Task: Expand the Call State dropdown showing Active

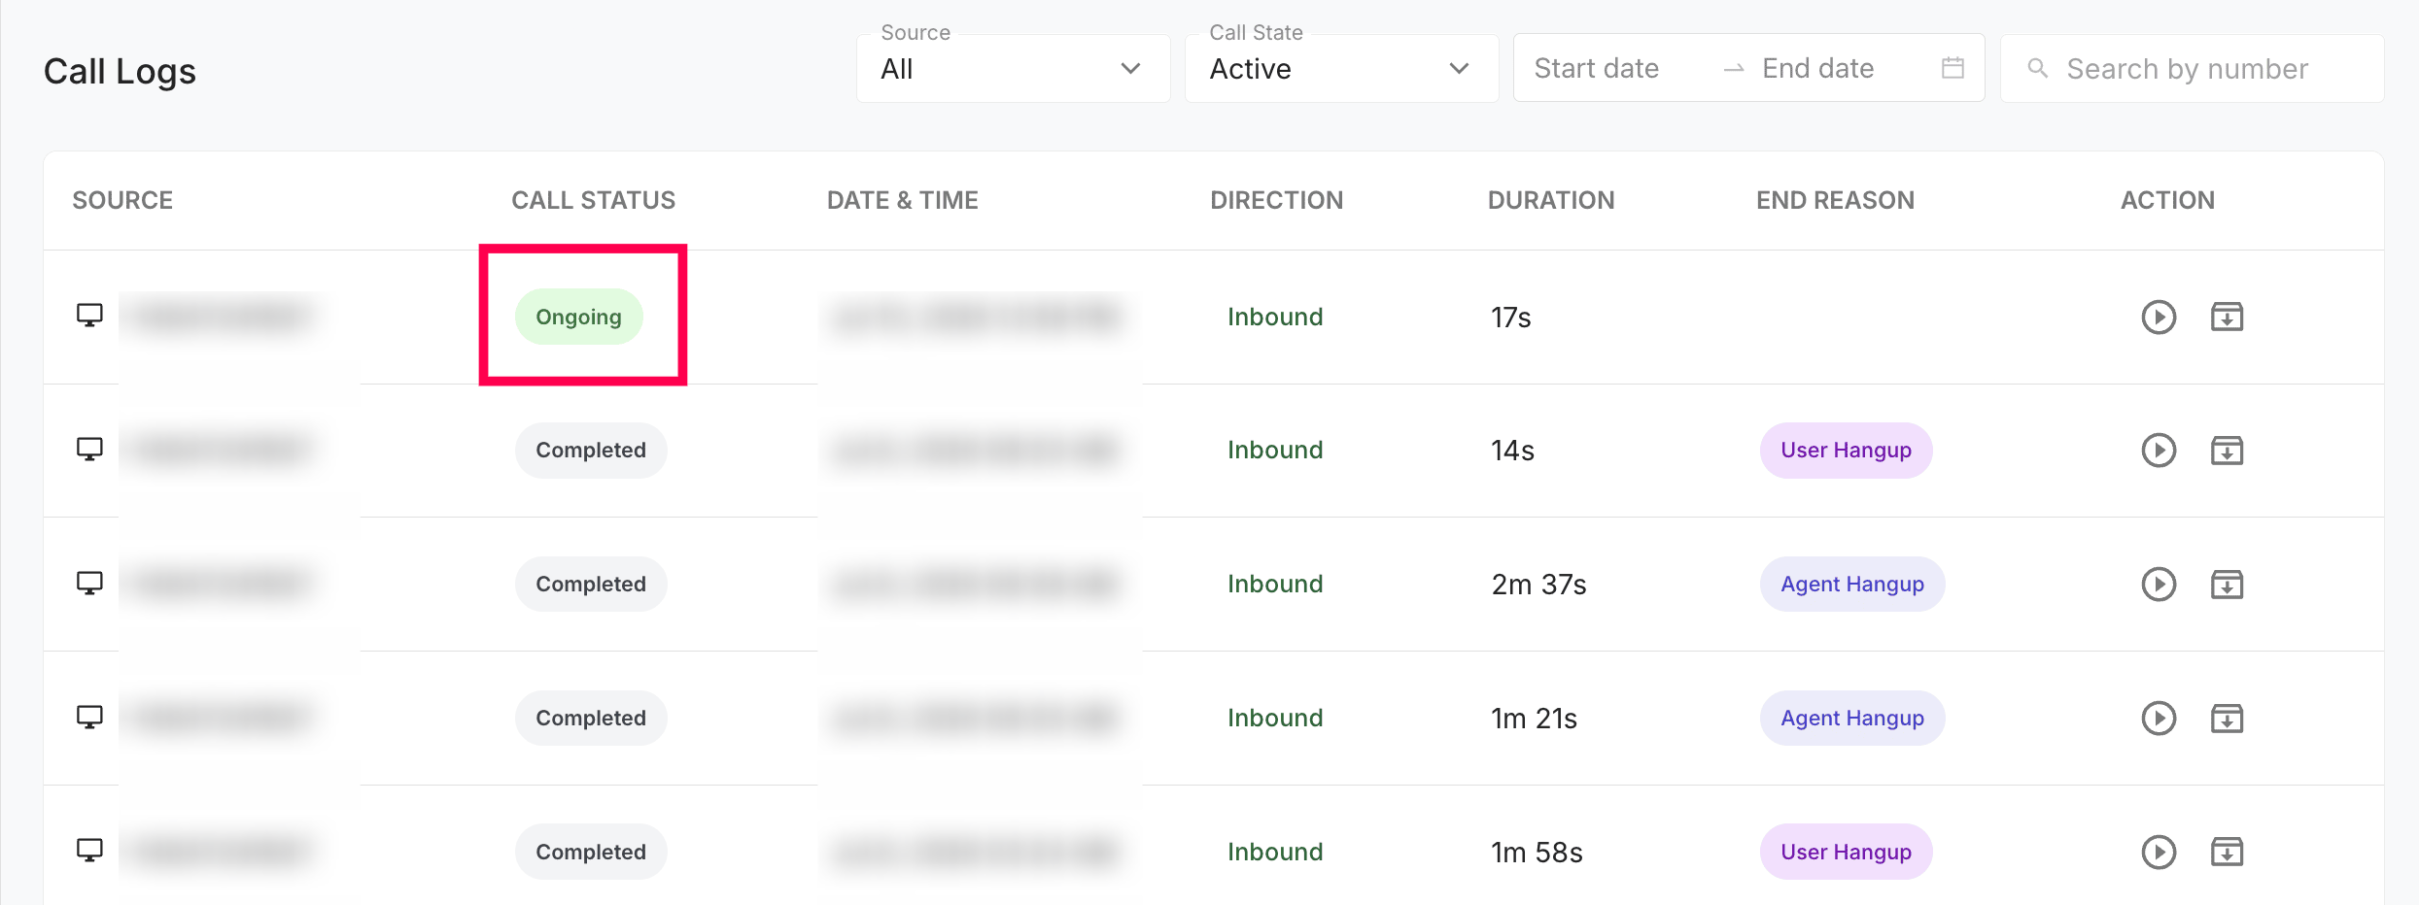Action: (1341, 69)
